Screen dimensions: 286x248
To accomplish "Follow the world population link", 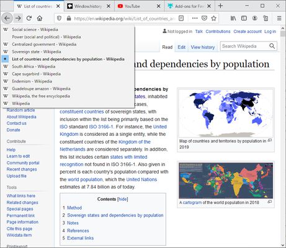I will pyautogui.click(x=85, y=179).
